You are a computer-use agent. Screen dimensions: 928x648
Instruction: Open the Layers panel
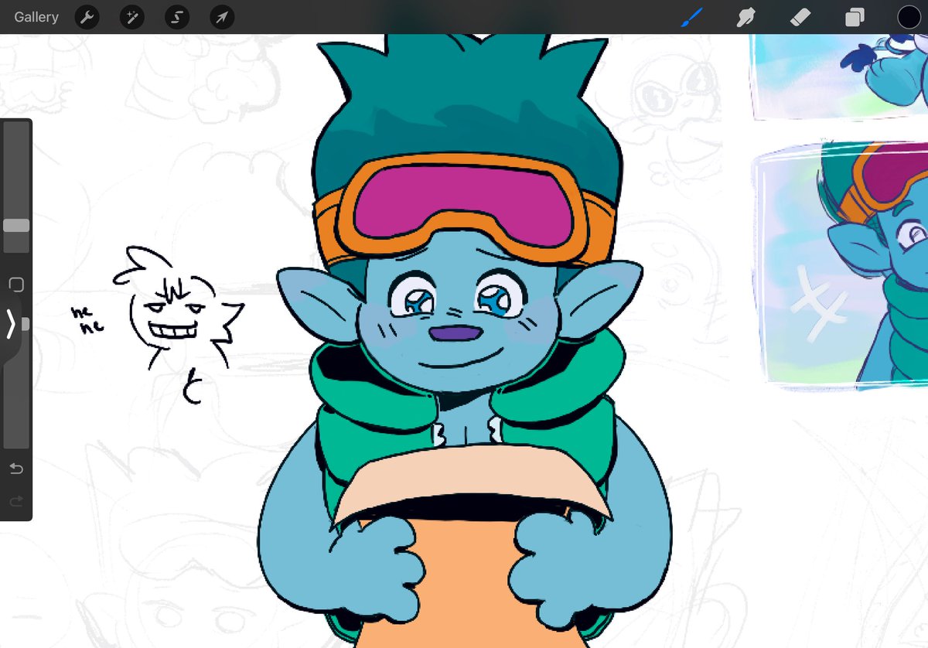(x=855, y=17)
